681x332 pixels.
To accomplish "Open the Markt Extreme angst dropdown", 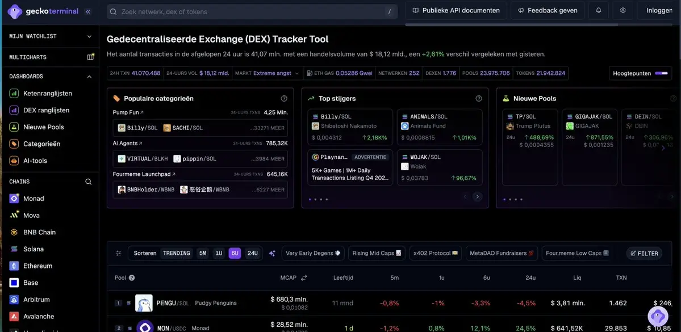I will [267, 73].
